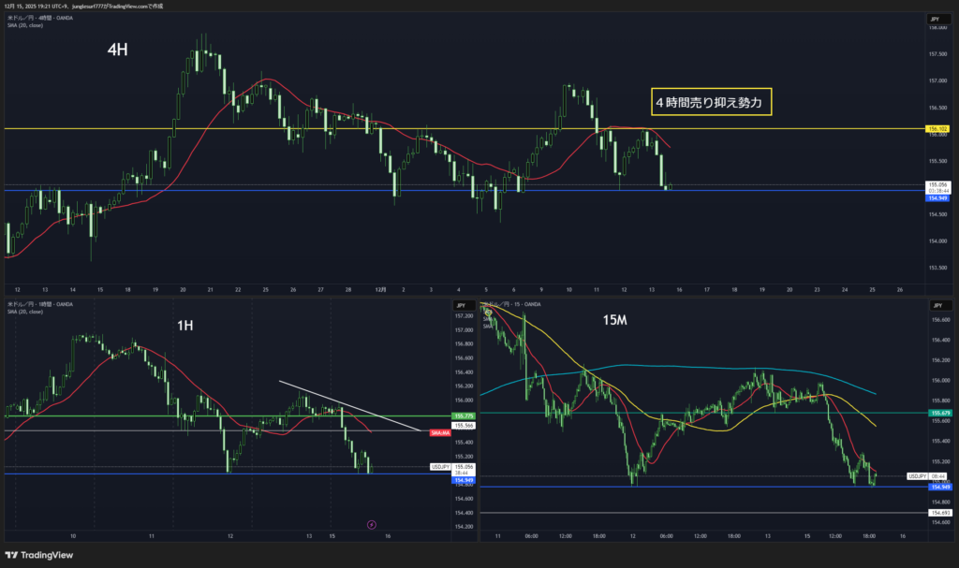Click the small circular icon atop 15M chart
Screen dimensions: 959x568
click(x=488, y=313)
